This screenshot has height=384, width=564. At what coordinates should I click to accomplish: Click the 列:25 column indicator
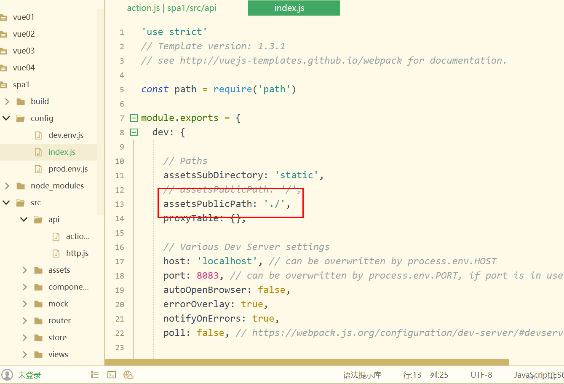coord(439,375)
